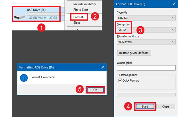This screenshot has width=190, height=117.
Task: Select Pin to Start in context menu
Action: 81,10
